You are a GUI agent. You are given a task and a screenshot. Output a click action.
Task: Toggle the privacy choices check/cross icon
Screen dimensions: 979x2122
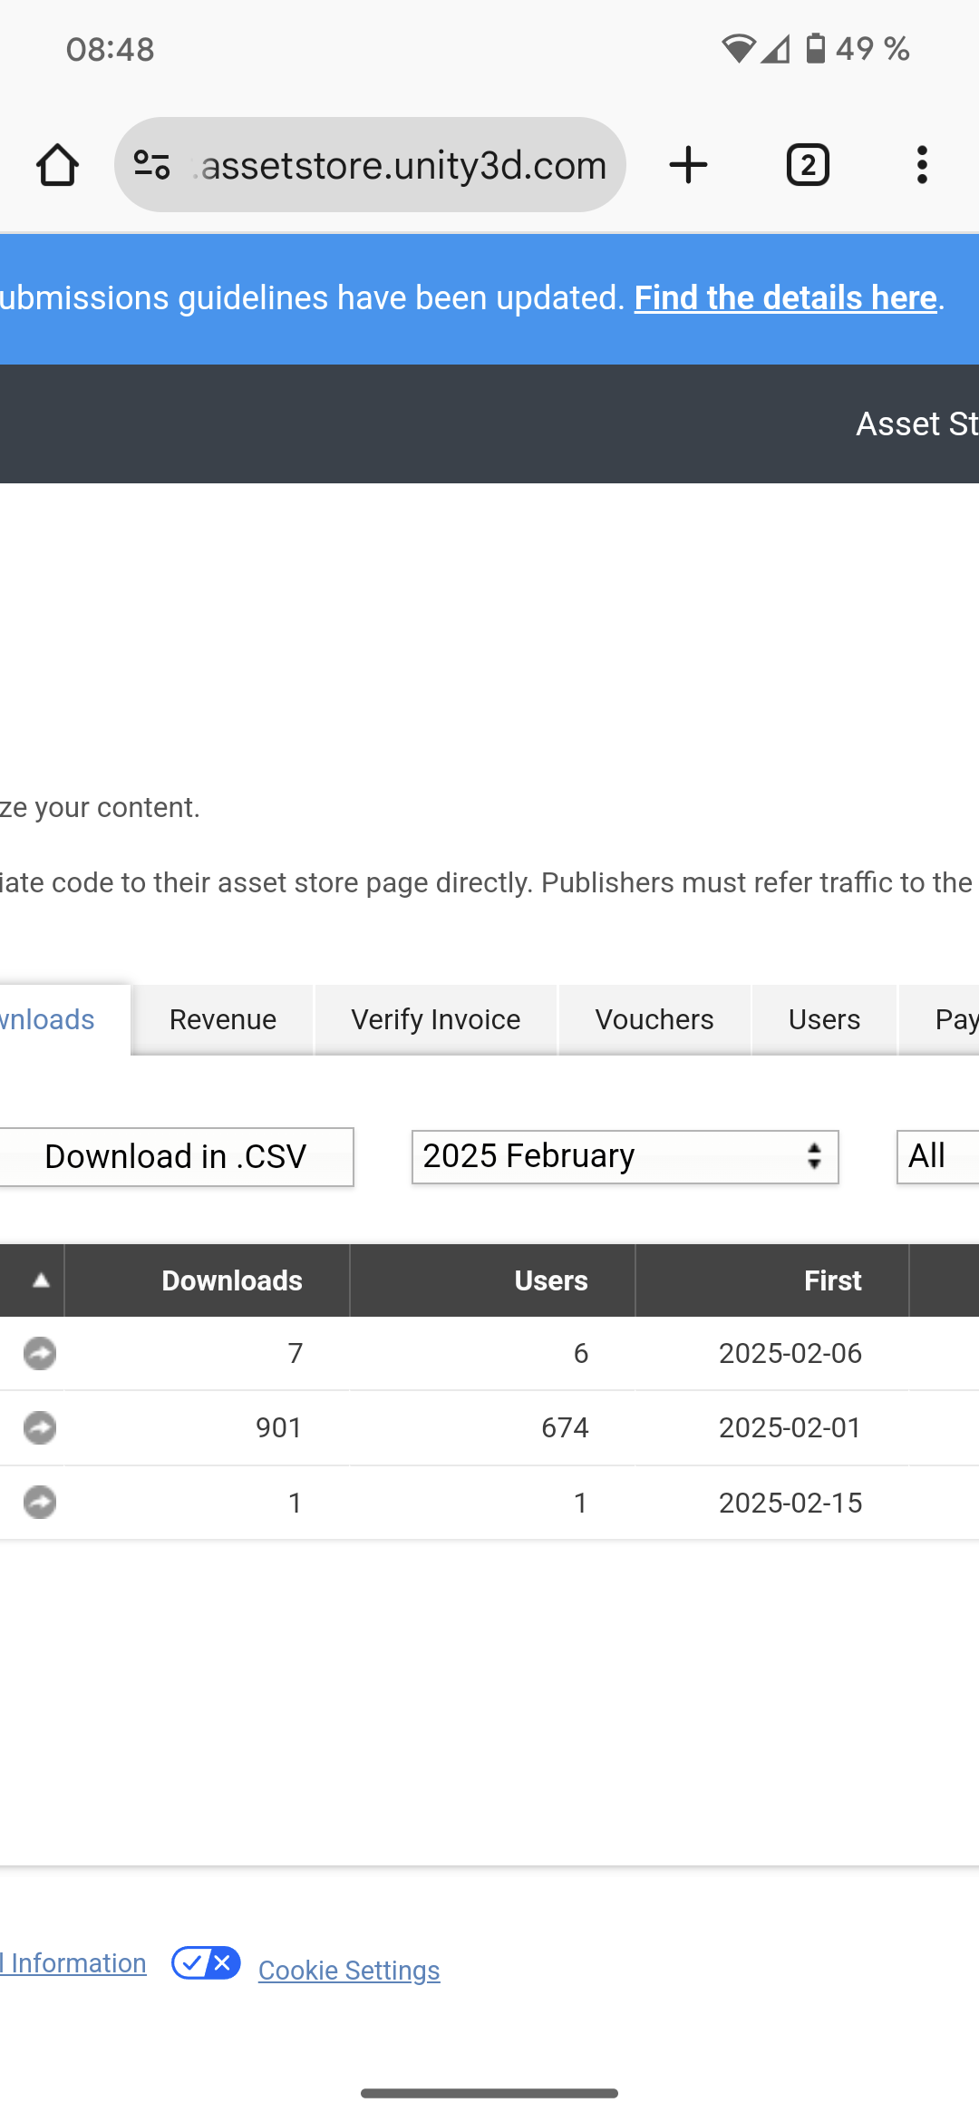pos(206,1963)
